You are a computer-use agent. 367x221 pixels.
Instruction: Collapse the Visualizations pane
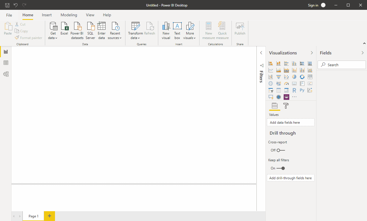click(312, 53)
